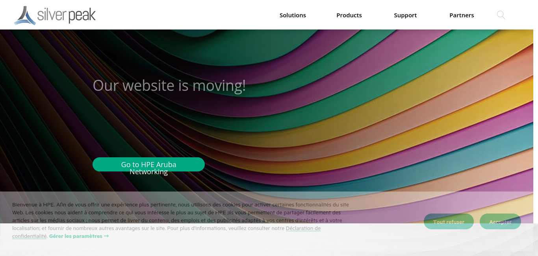Open the Partners menu

(x=462, y=15)
